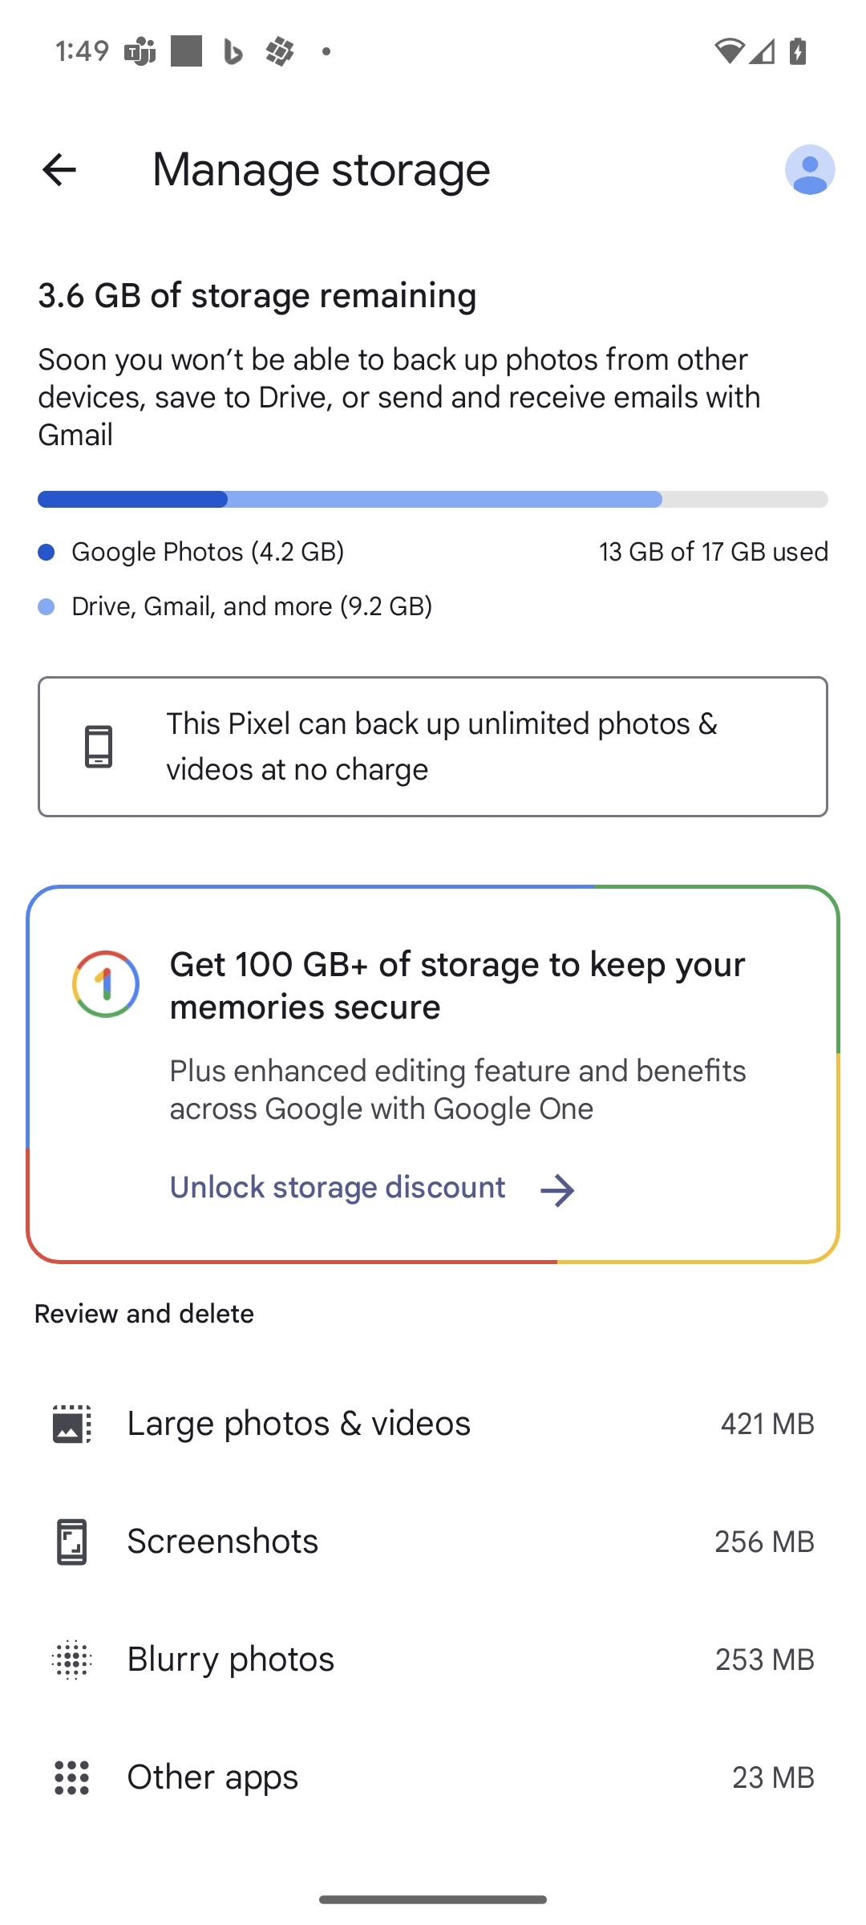Screen dimensions: 866x1925
Task: Tap the Get 100 GB+ storage heading
Action: 458,985
